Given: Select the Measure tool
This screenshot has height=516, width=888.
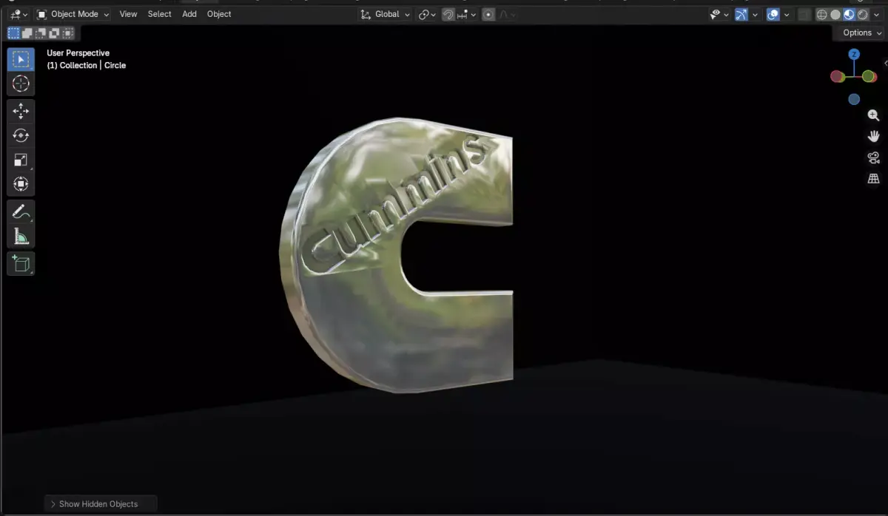Looking at the screenshot, I should coord(21,237).
